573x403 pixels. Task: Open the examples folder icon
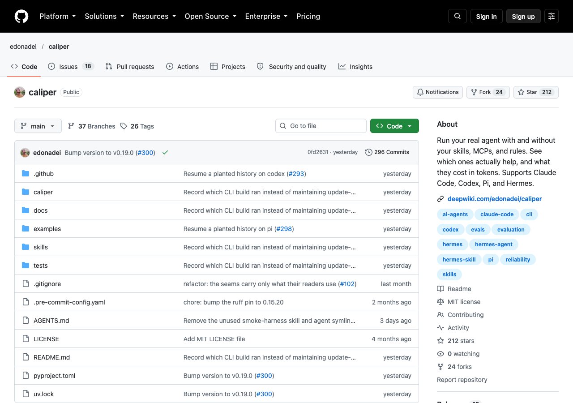[26, 229]
